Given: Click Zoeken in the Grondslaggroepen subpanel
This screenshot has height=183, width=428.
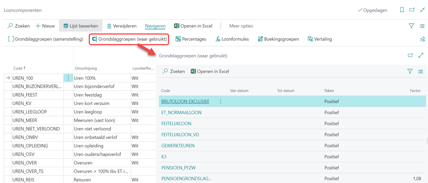Looking at the screenshot, I should [x=173, y=71].
